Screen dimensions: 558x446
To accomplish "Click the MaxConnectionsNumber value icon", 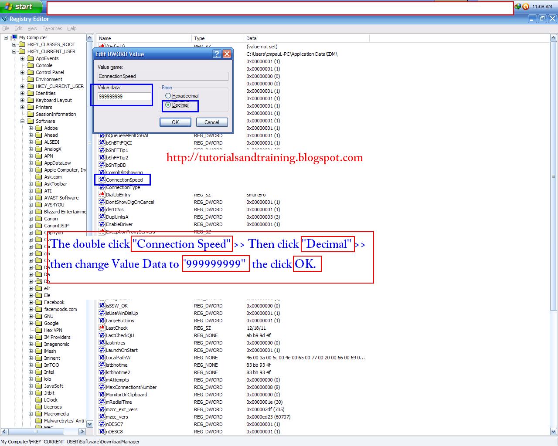I will (102, 387).
